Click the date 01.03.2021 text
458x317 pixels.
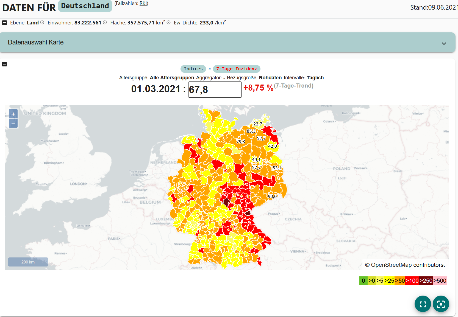point(156,89)
